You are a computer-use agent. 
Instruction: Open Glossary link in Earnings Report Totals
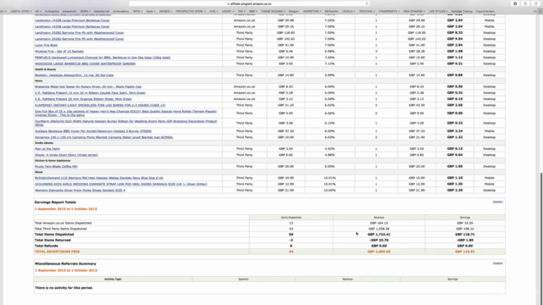coord(498,202)
